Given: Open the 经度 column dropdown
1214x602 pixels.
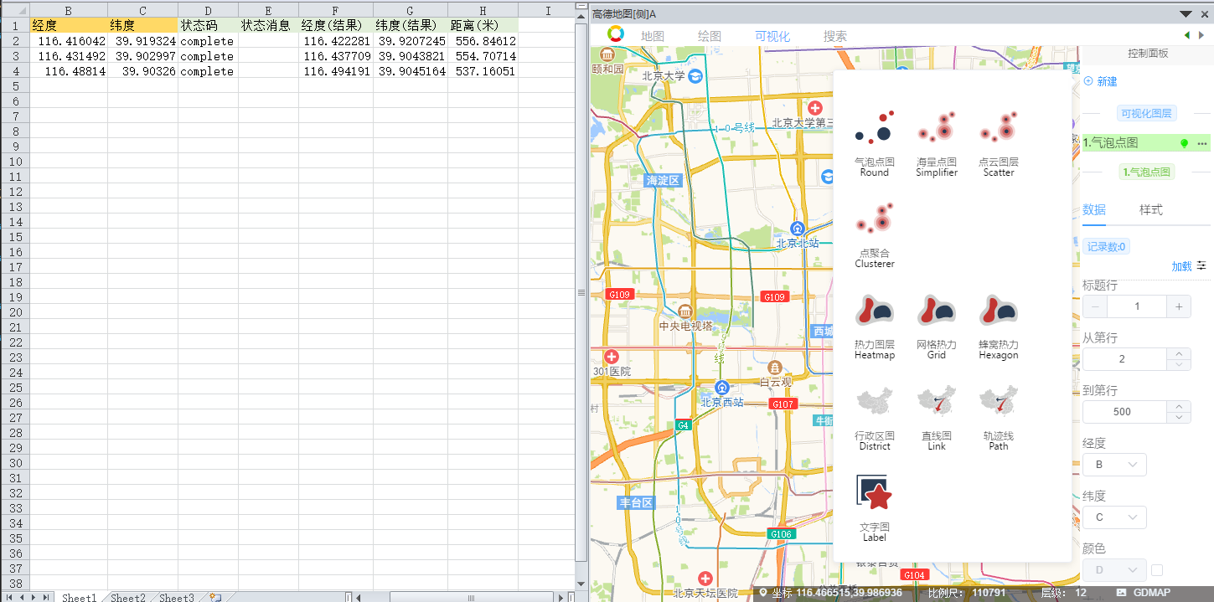Looking at the screenshot, I should pos(1114,465).
